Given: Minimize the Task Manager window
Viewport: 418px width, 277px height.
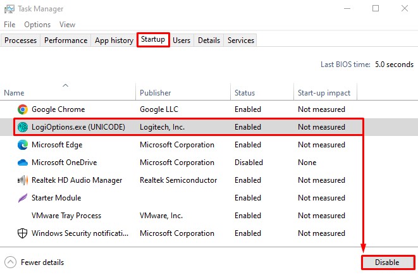Looking at the screenshot, I should [x=347, y=8].
